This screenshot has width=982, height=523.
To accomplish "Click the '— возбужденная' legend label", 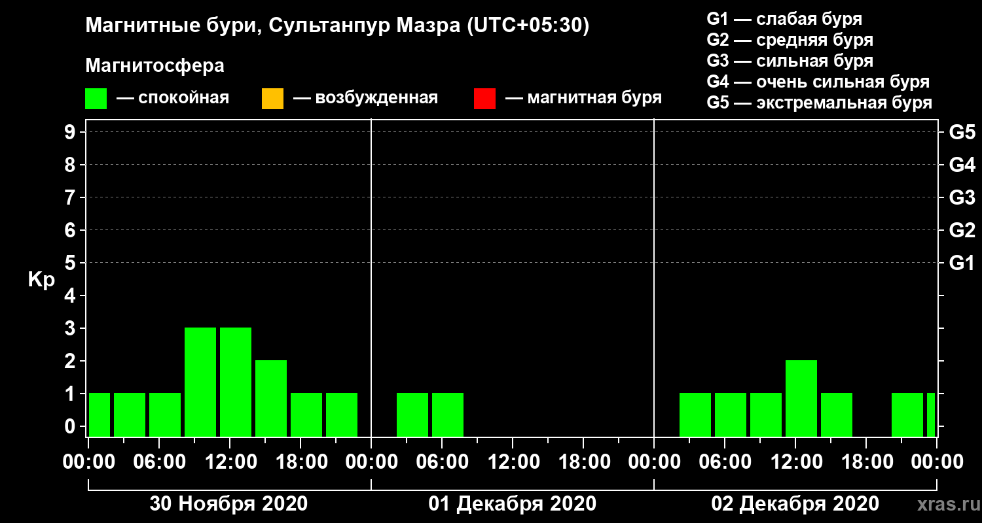I will pos(365,99).
